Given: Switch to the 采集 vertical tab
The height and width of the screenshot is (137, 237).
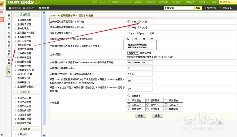Looking at the screenshot, I should [9, 44].
